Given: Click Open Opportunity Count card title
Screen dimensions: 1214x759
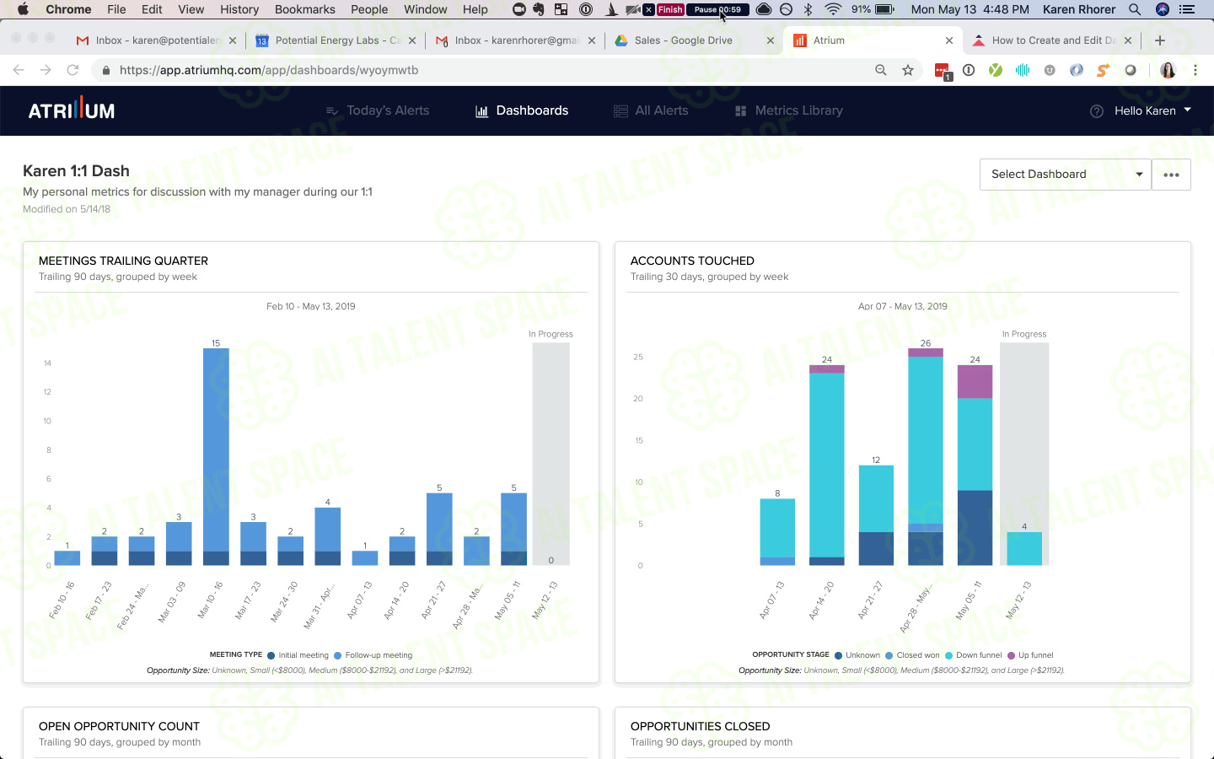Looking at the screenshot, I should click(x=119, y=726).
